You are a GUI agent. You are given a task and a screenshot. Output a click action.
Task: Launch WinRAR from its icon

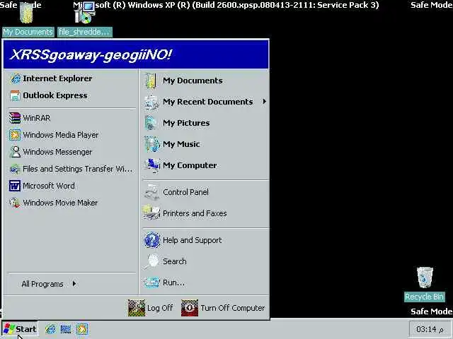pos(15,118)
